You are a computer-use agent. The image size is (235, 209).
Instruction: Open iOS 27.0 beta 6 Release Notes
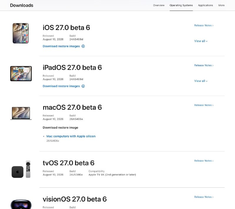coord(204,25)
